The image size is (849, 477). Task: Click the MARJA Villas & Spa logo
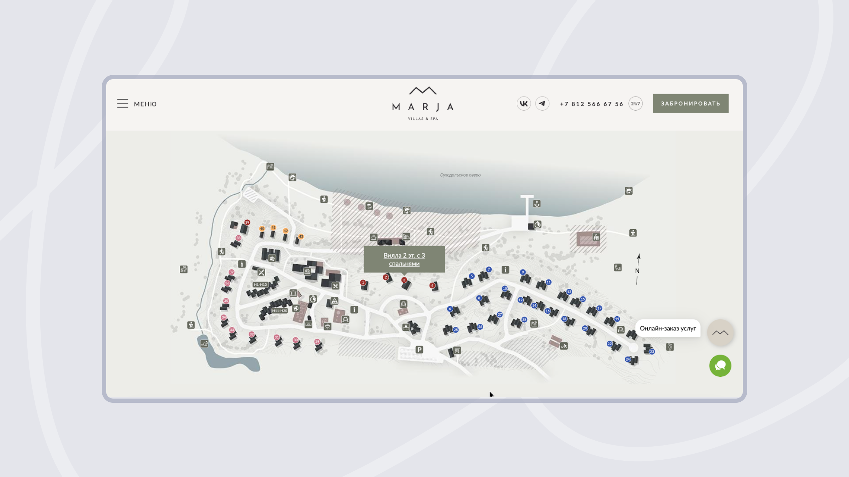coord(423,103)
